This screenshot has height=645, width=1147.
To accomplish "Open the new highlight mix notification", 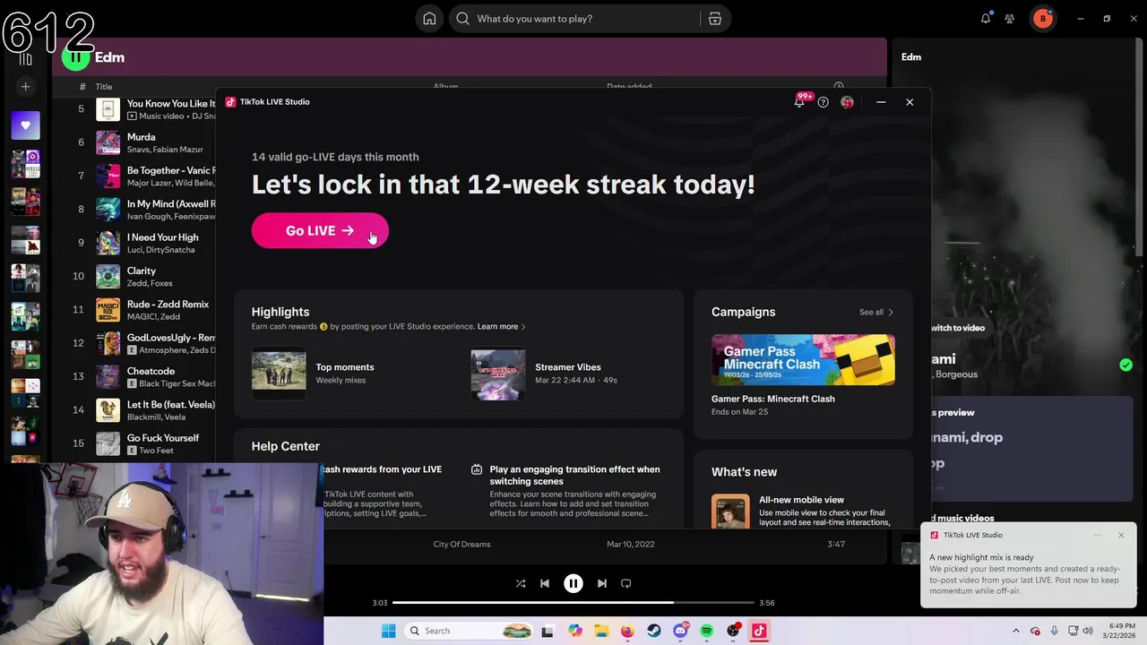I will coord(1029,564).
